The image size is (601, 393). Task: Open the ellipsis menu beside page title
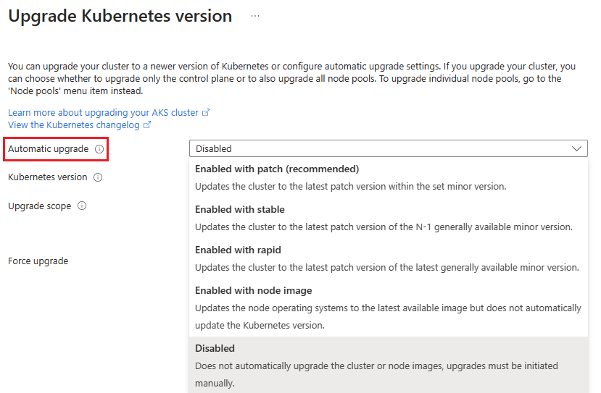tap(254, 16)
